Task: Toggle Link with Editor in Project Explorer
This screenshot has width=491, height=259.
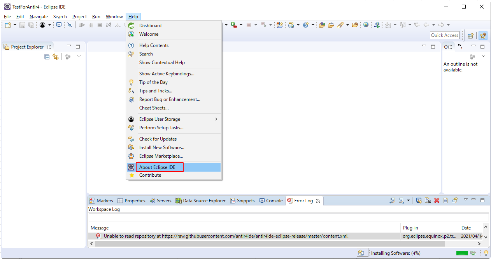Action: [x=56, y=57]
